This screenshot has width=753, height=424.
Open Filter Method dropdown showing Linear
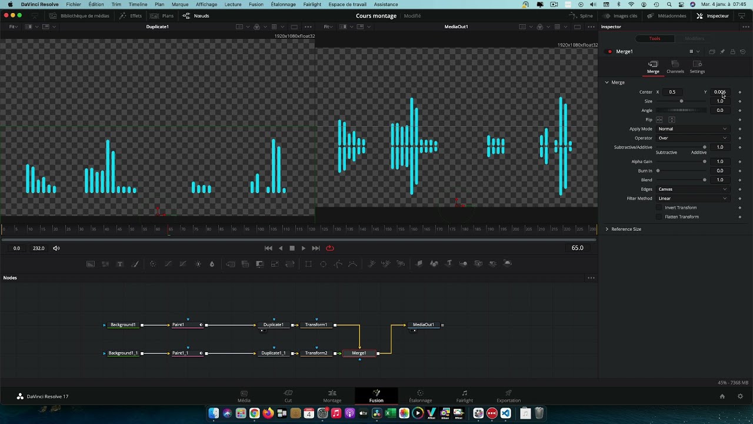point(692,198)
